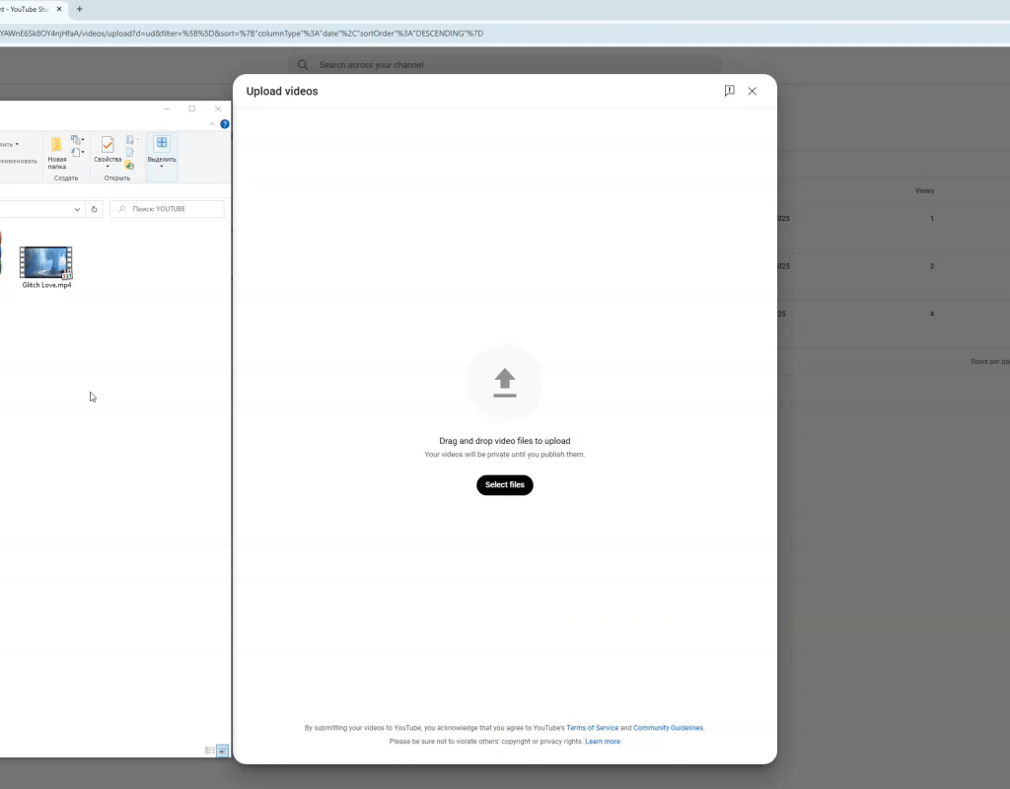Send feedback using the flag icon
Screen dimensions: 1010x789
729,91
